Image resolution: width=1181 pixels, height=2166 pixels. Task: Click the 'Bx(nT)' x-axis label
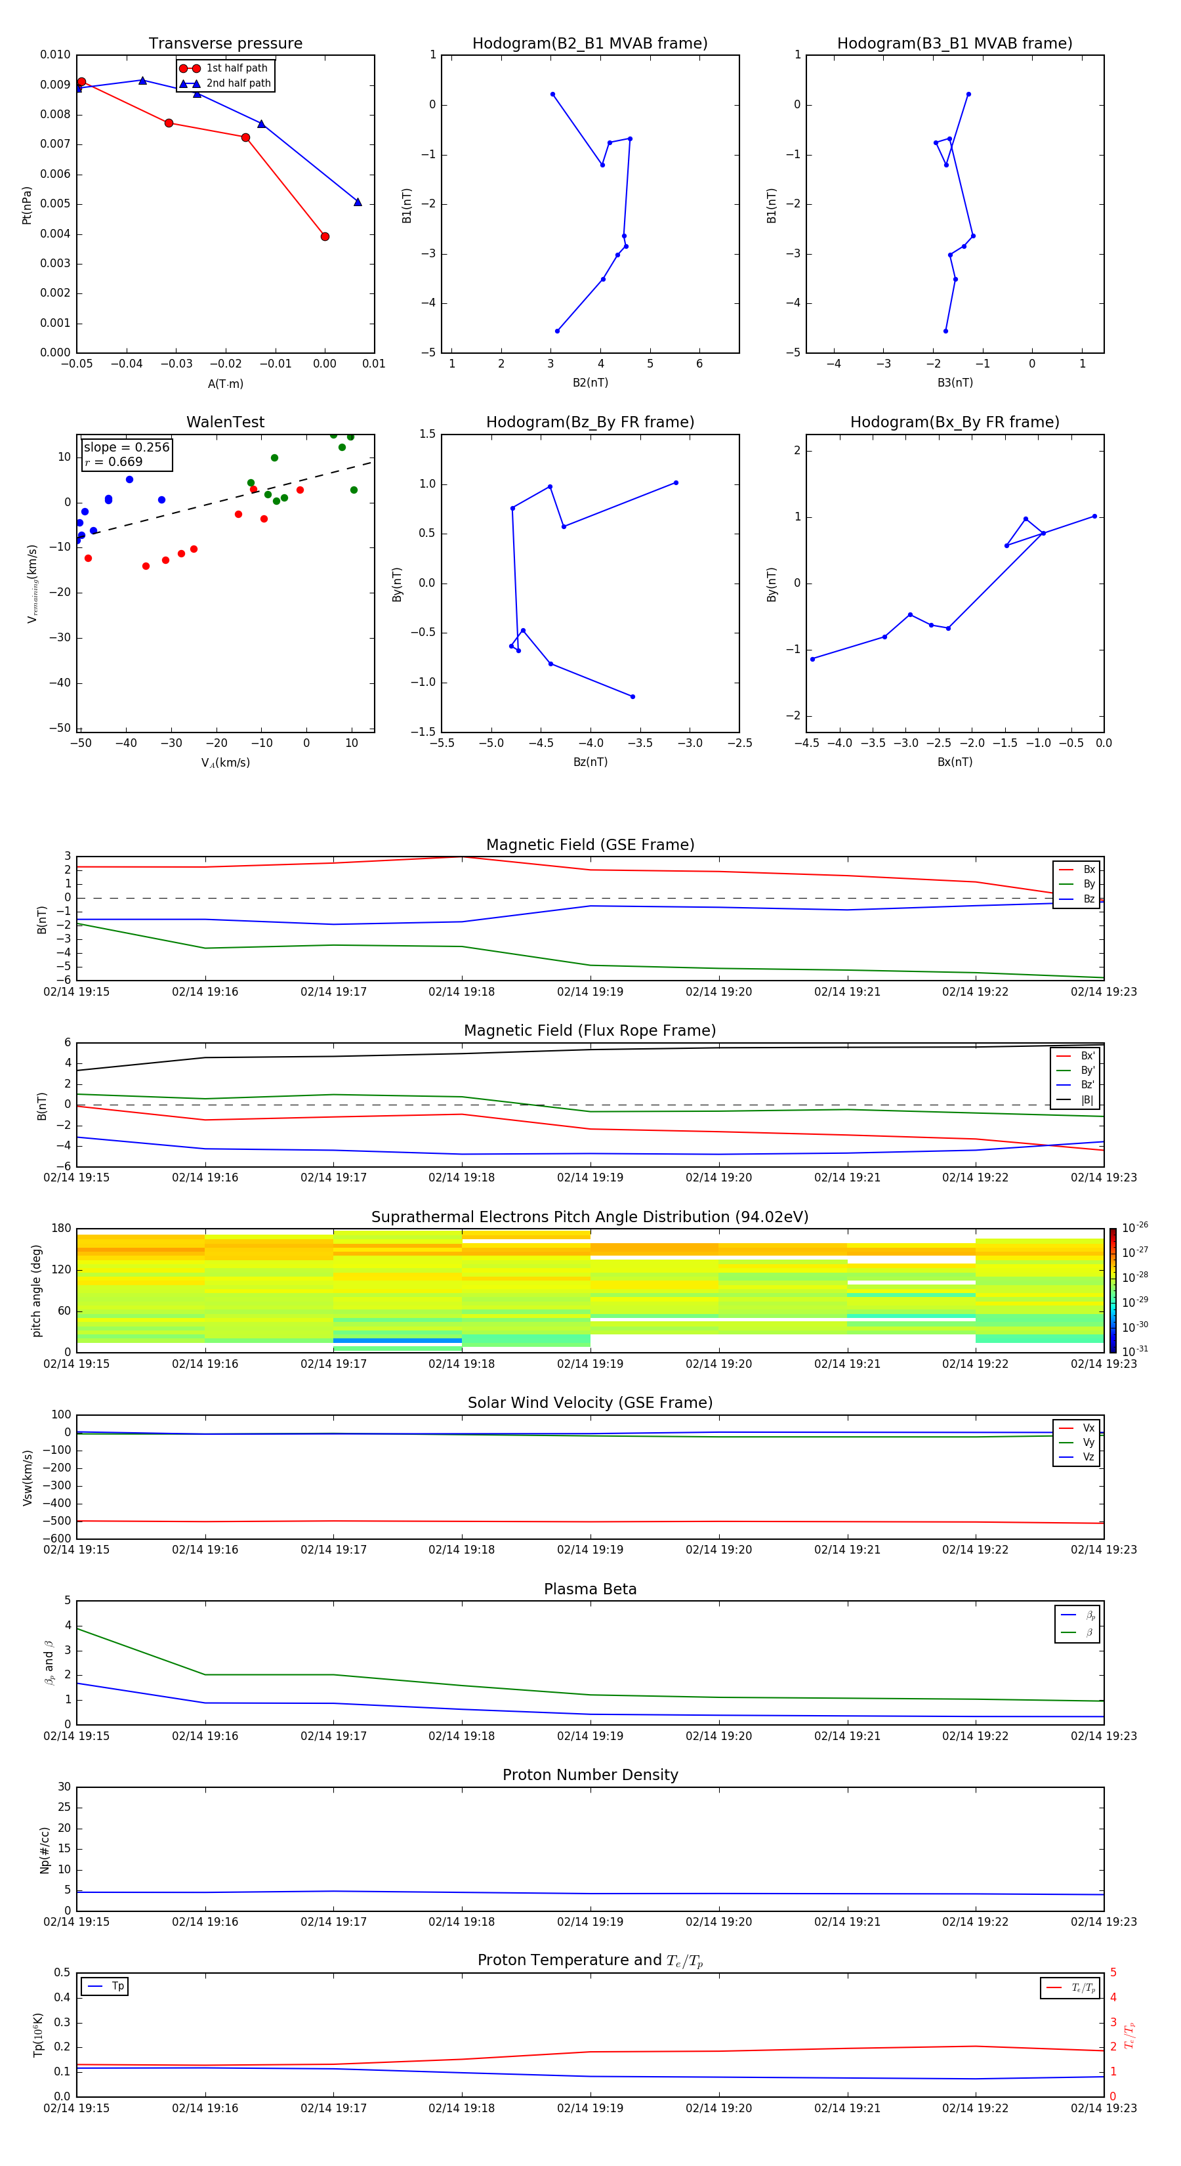pos(955,762)
